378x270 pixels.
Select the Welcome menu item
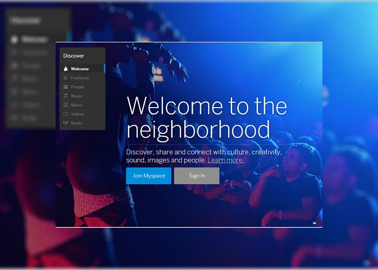82,69
